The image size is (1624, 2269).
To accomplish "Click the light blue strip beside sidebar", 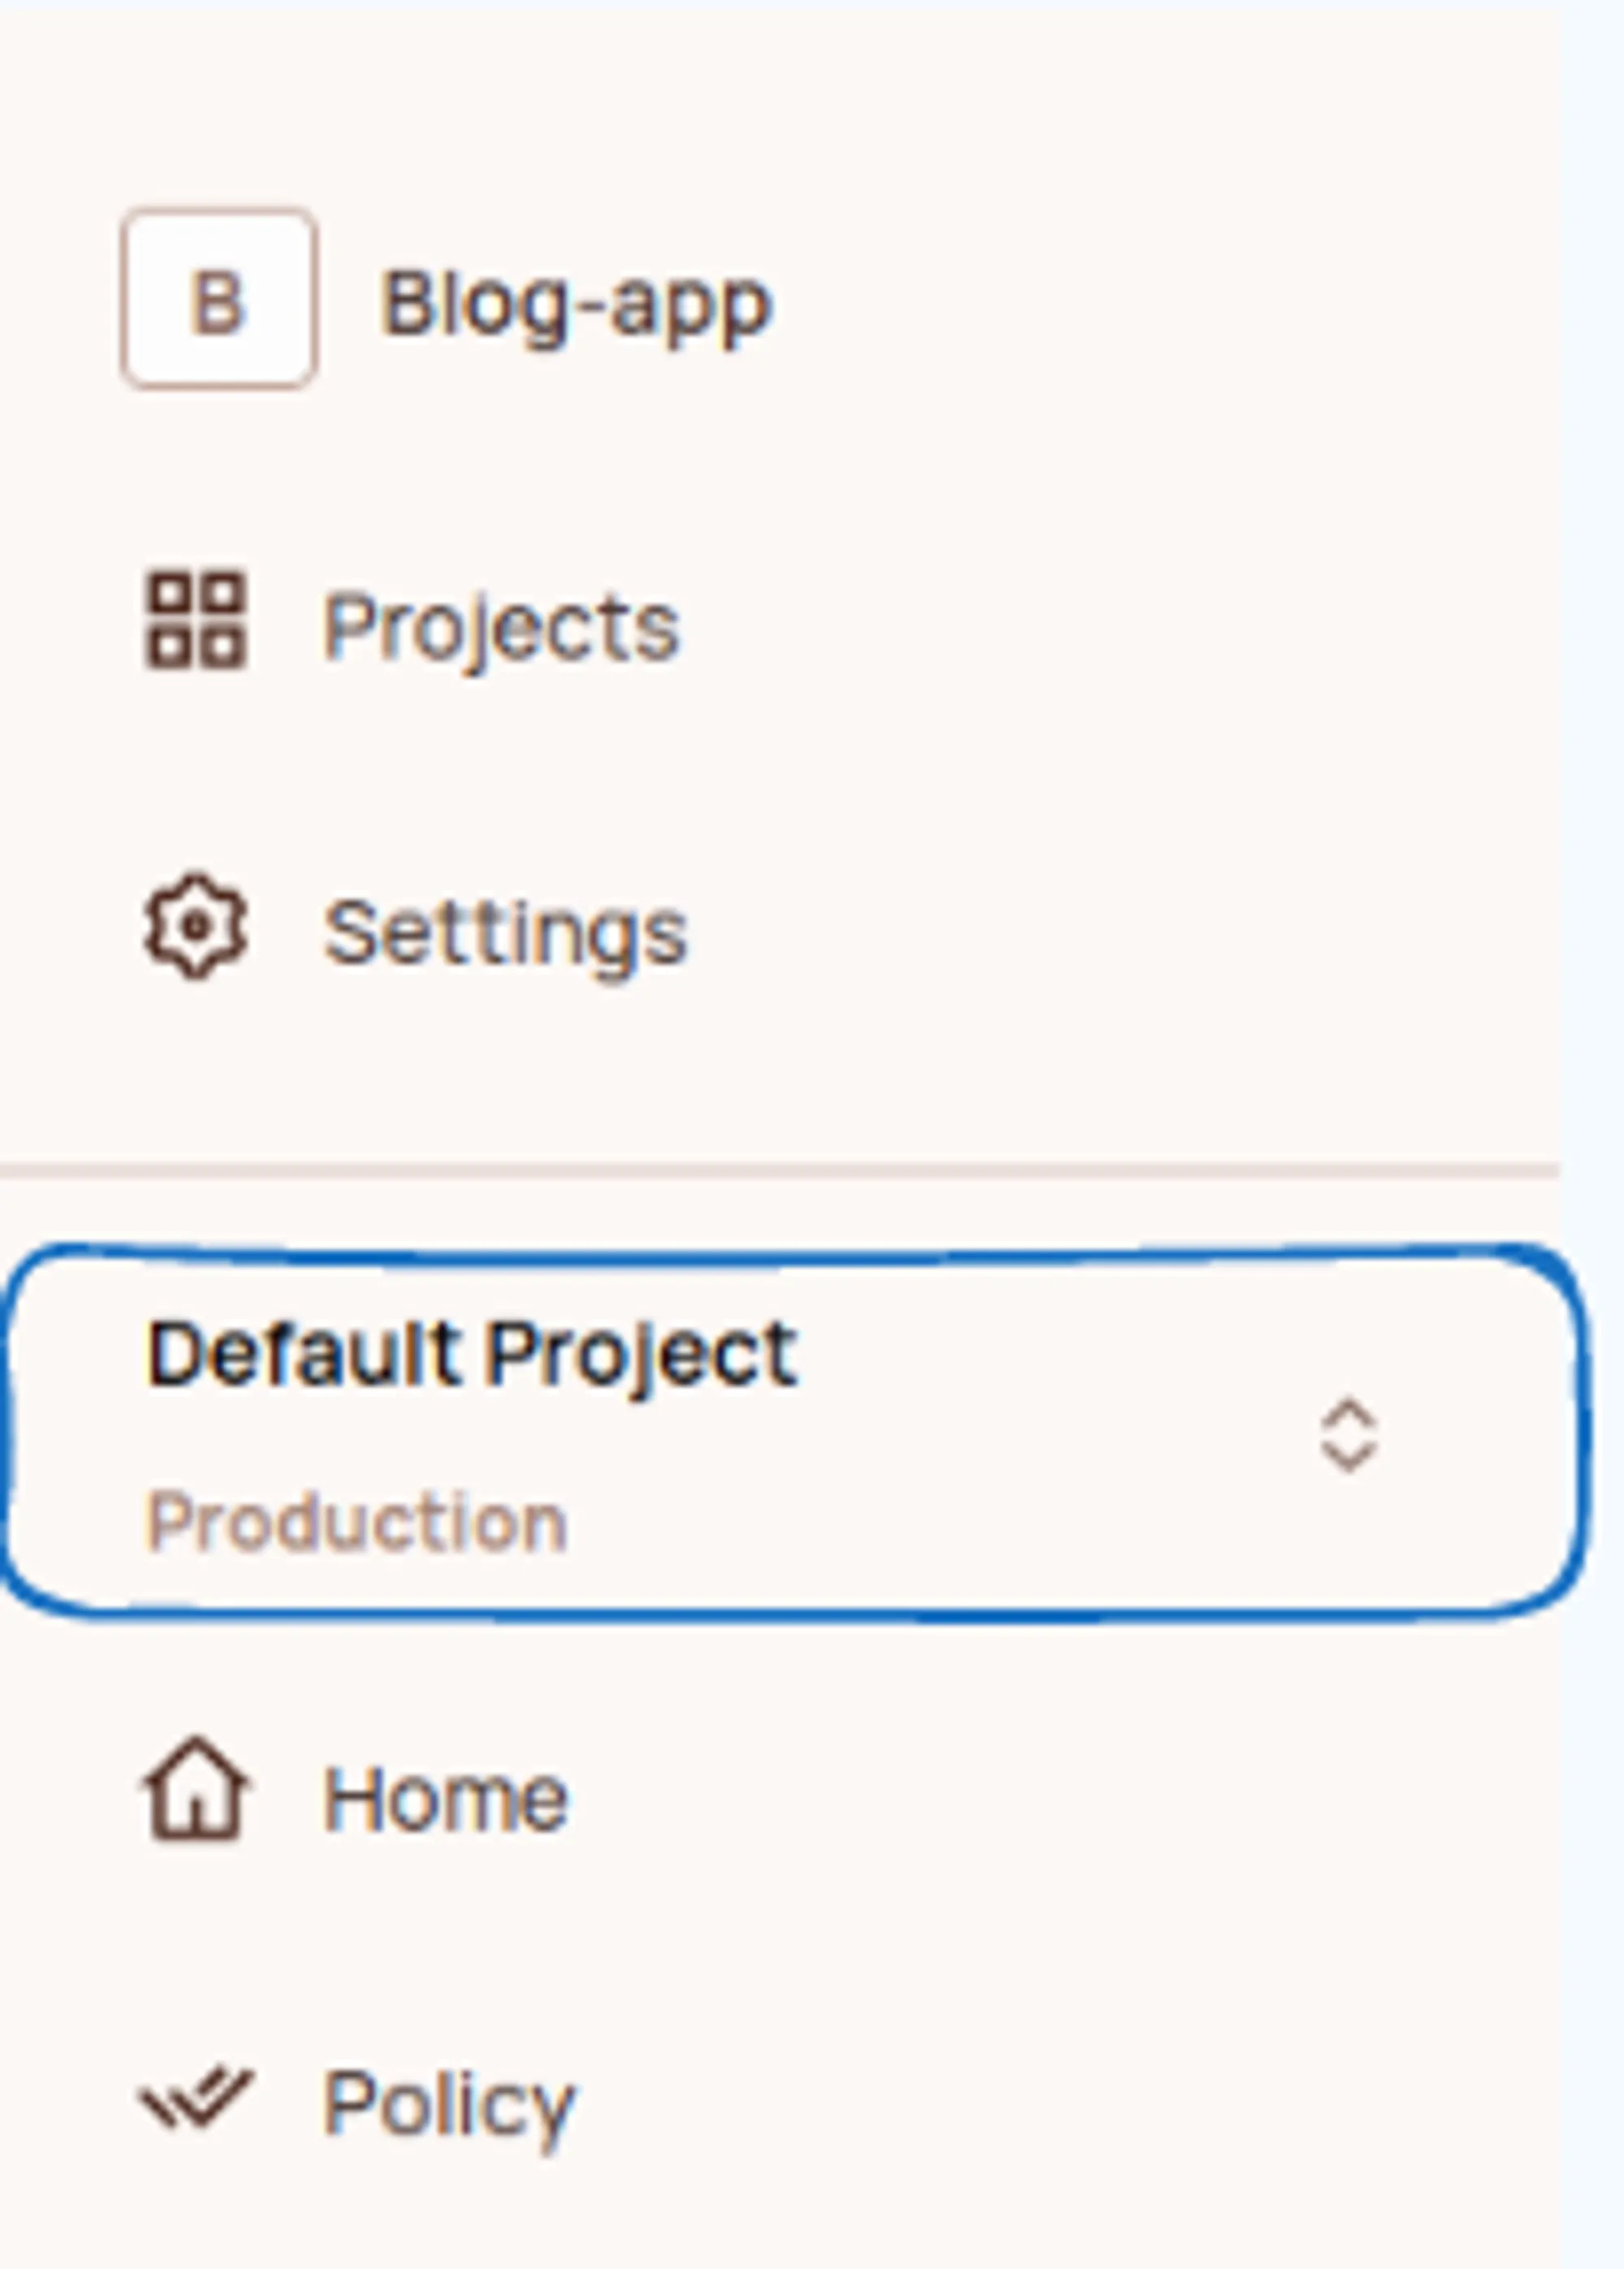I will pyautogui.click(x=1593, y=700).
